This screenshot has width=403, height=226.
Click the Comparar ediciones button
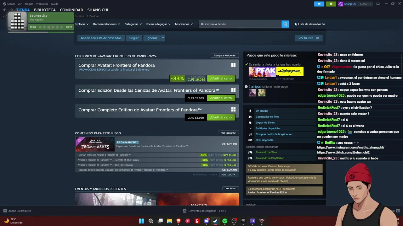click(x=225, y=56)
